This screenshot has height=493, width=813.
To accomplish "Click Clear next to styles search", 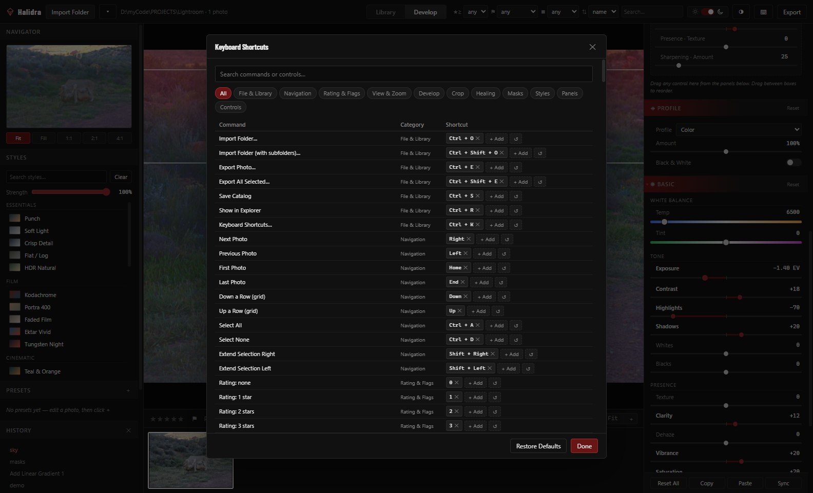I will click(121, 177).
